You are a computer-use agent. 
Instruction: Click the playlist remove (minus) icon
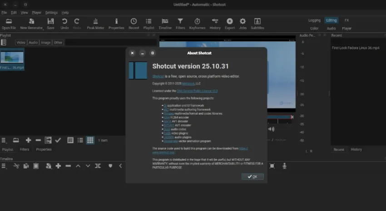38,140
